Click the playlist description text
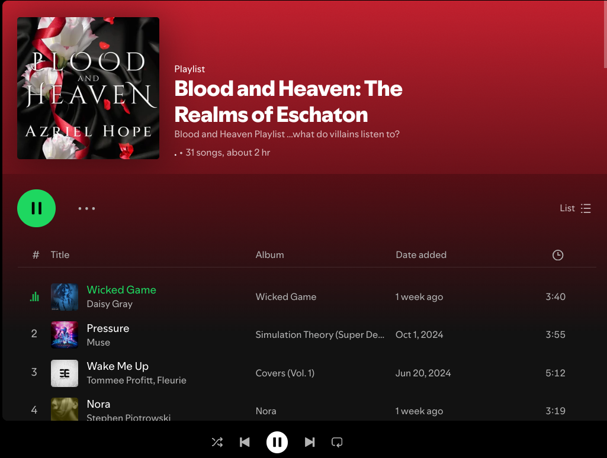 point(287,134)
